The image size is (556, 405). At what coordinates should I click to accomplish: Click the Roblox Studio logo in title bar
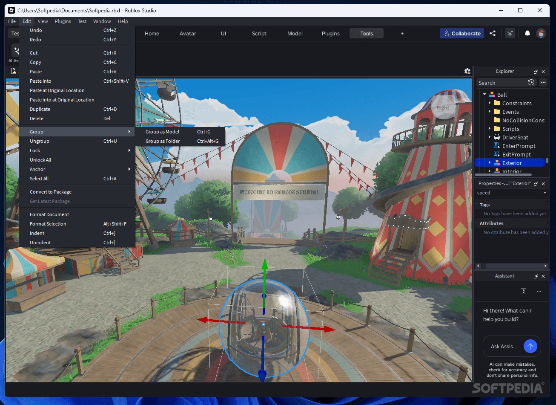11,10
